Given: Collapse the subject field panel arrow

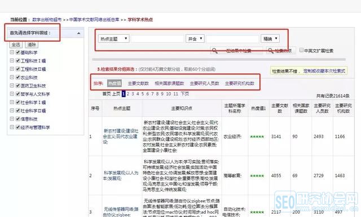Looking at the screenshot, I should pyautogui.click(x=79, y=33).
